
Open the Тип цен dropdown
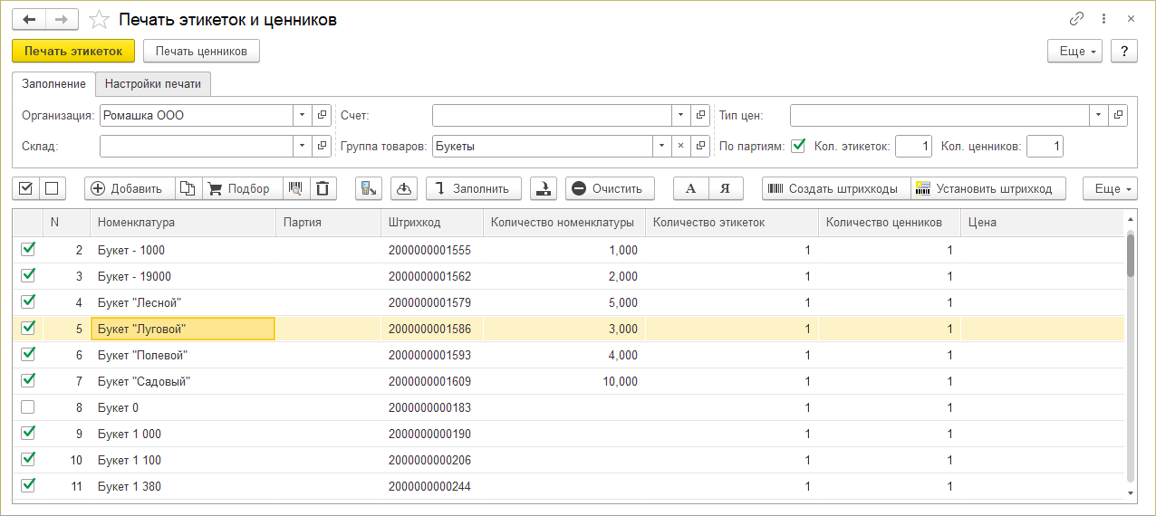[1099, 116]
